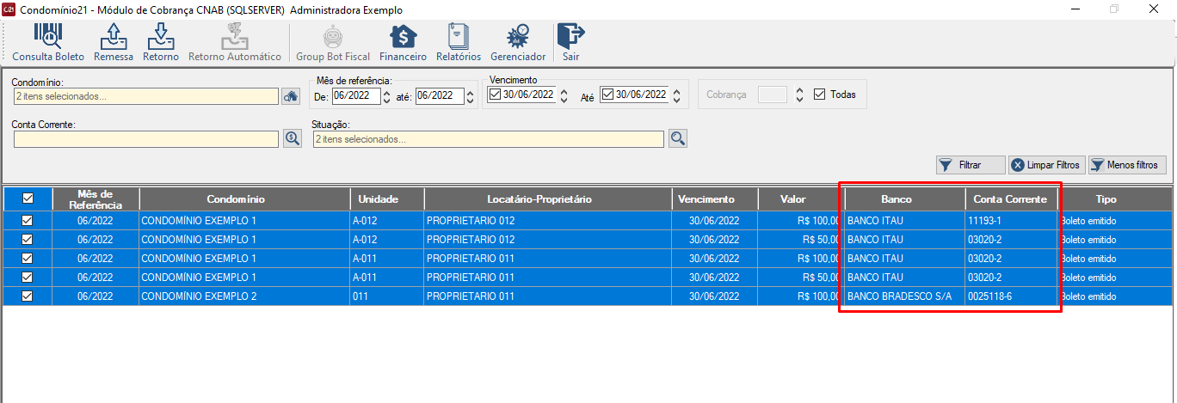Viewport: 1177px width, 403px height.
Task: Toggle the select-all checkbox in grid header
Action: pyautogui.click(x=28, y=198)
